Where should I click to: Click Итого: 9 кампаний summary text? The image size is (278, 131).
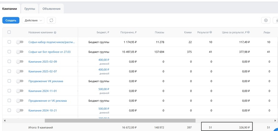pyautogui.click(x=41, y=128)
